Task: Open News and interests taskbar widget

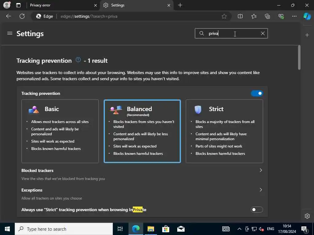Action: (x=226, y=229)
